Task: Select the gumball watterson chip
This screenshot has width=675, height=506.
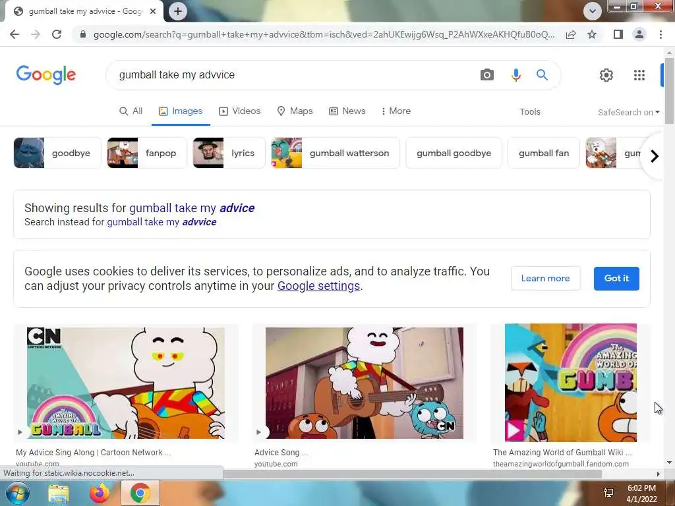Action: [336, 153]
